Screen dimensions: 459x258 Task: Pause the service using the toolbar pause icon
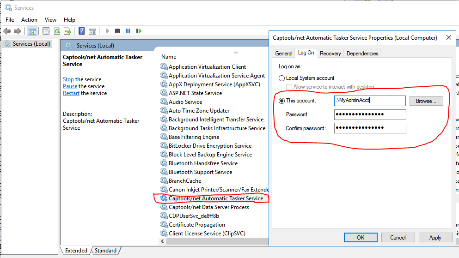(128, 31)
